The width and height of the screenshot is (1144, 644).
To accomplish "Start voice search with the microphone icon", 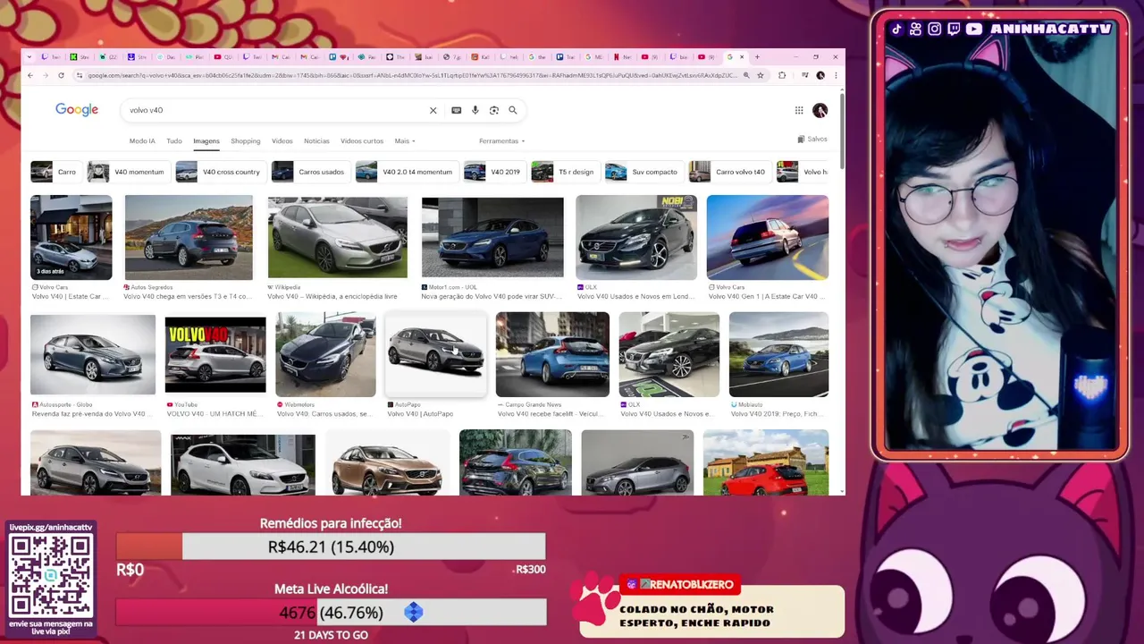I will (475, 110).
